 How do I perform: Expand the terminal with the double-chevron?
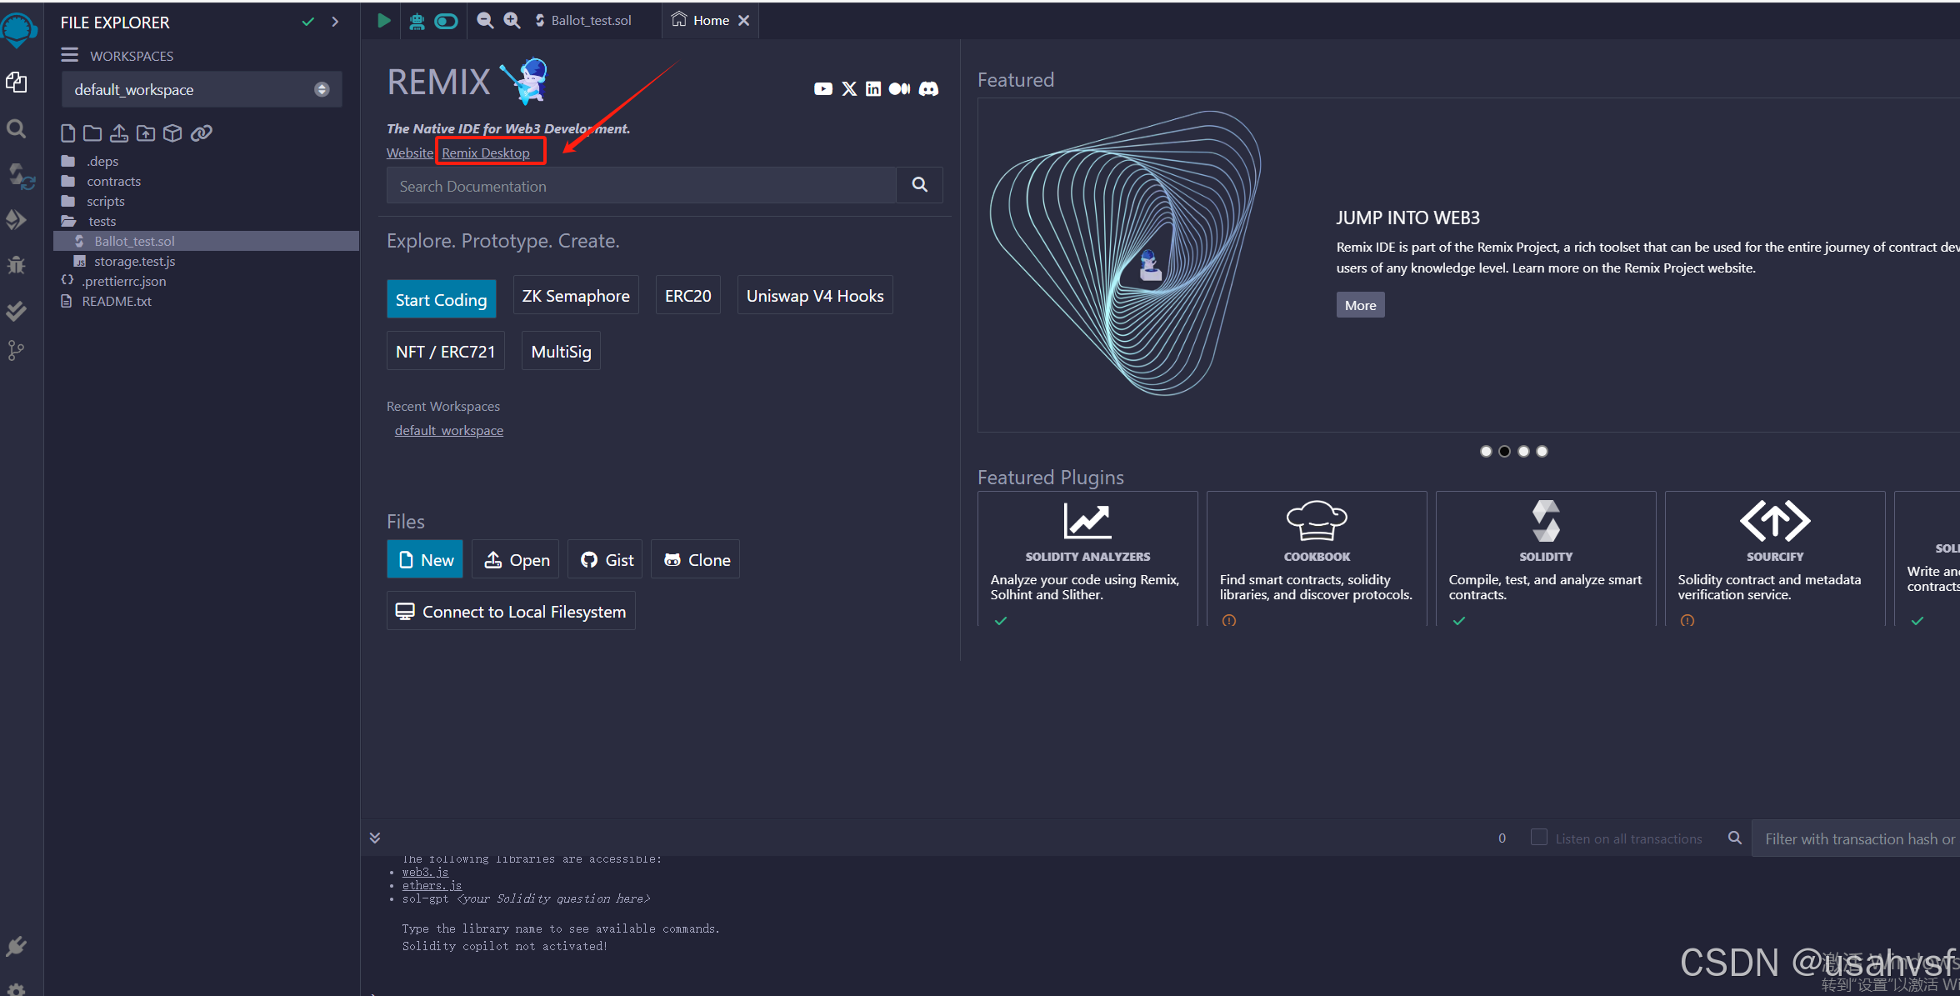(x=375, y=837)
